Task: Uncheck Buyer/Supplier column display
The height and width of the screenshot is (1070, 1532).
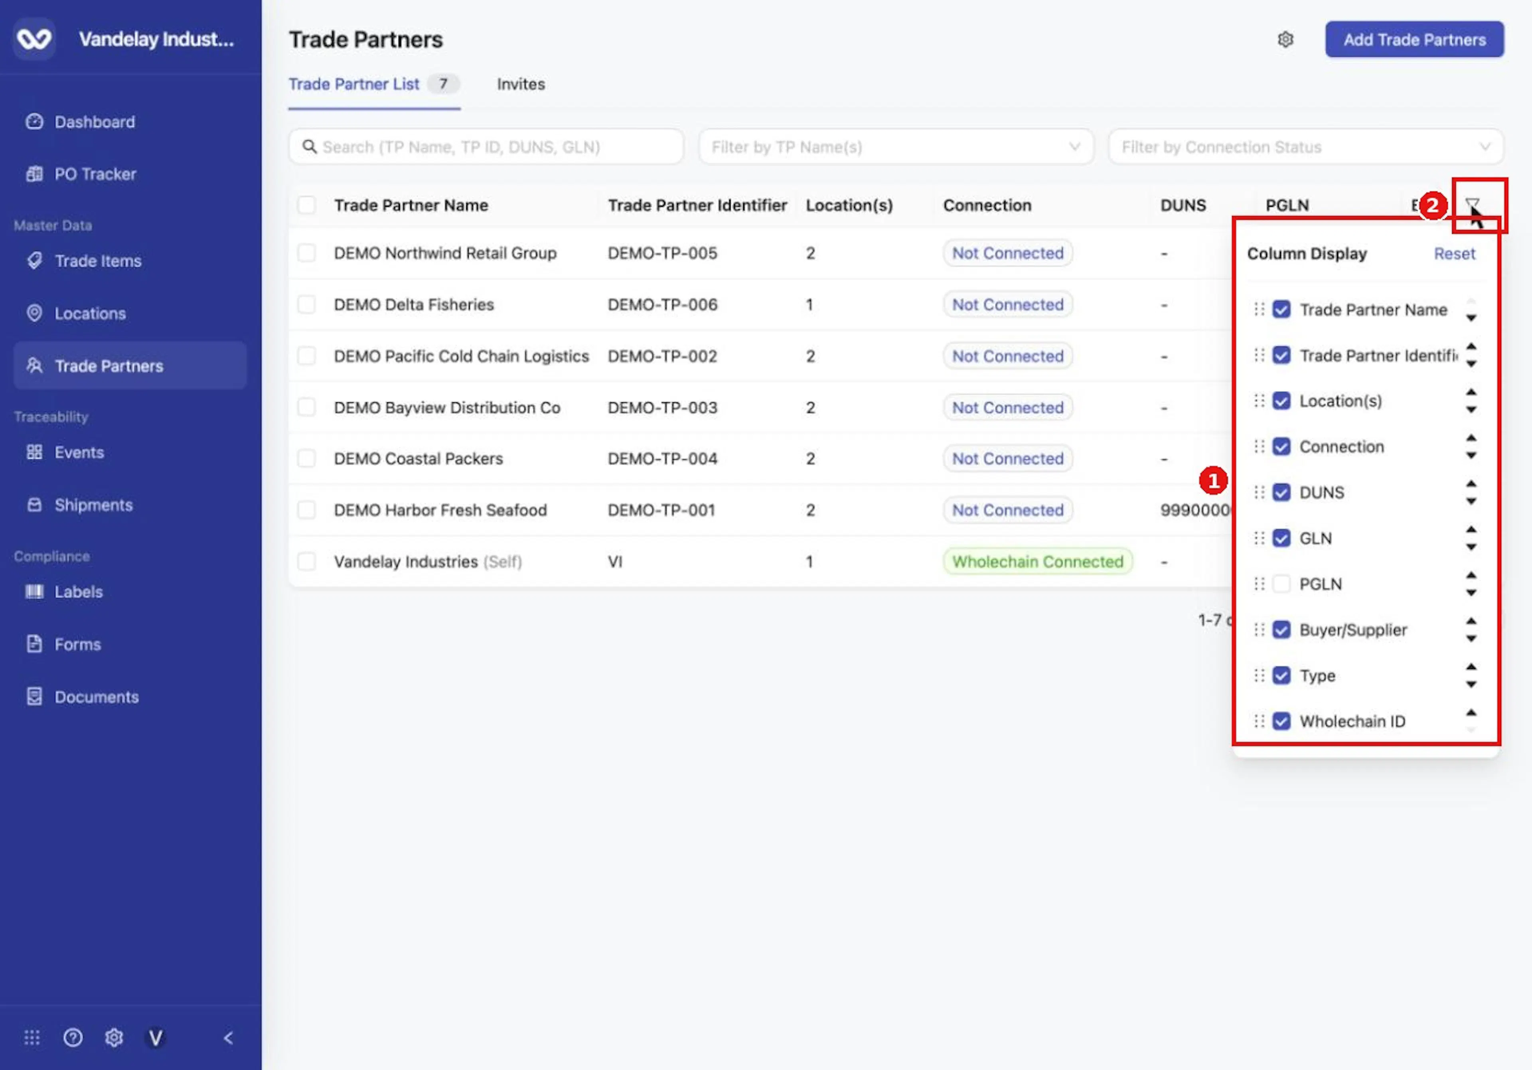Action: pos(1281,629)
